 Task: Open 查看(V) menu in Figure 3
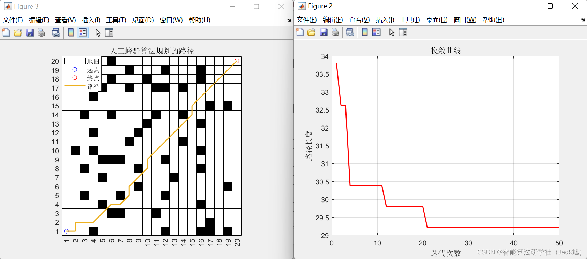click(x=65, y=20)
